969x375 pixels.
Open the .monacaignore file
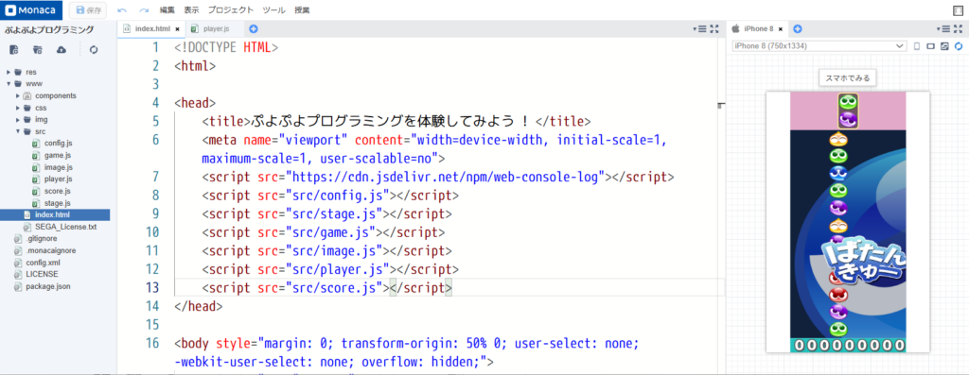coord(51,251)
